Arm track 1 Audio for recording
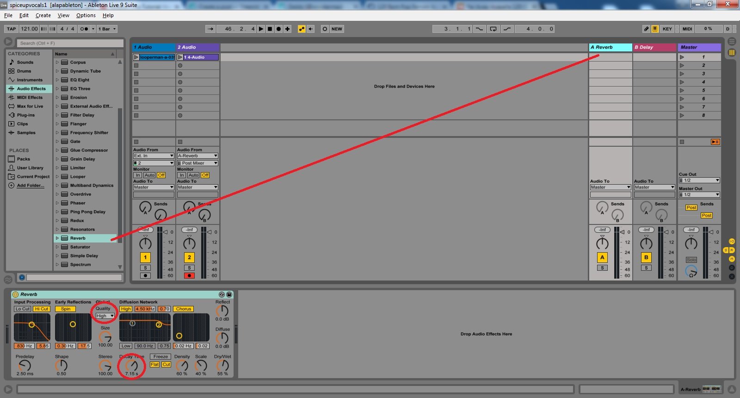The width and height of the screenshot is (740, 398). [145, 276]
